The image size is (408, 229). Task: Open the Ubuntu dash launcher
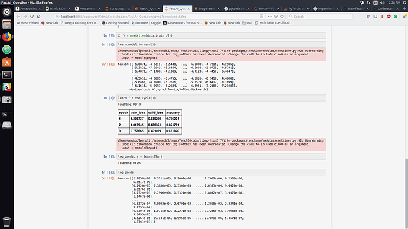7,12
